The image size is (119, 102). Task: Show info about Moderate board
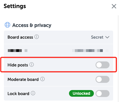pyautogui.click(x=42, y=79)
